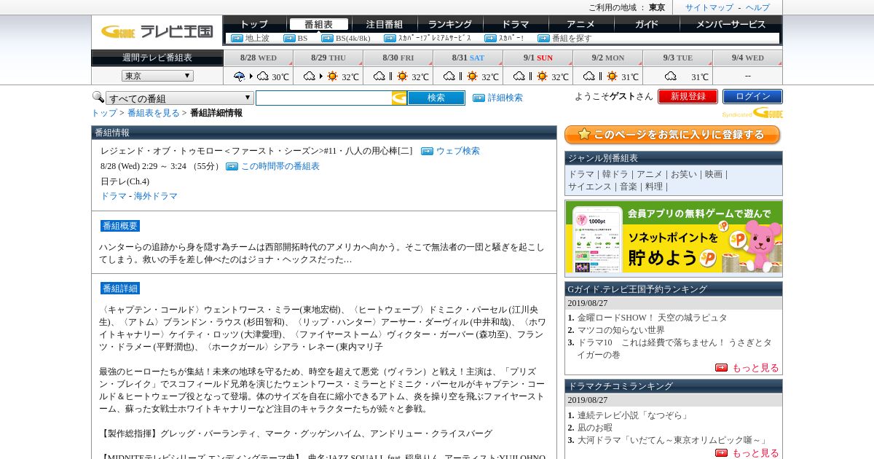Open 韓ドラ in ジャンル別番組表
This screenshot has width=874, height=459.
[615, 174]
